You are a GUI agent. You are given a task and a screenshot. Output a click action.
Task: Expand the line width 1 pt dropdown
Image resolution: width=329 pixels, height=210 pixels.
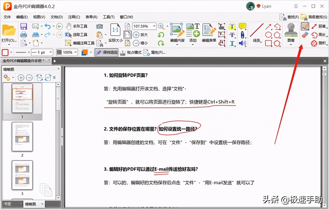point(50,52)
